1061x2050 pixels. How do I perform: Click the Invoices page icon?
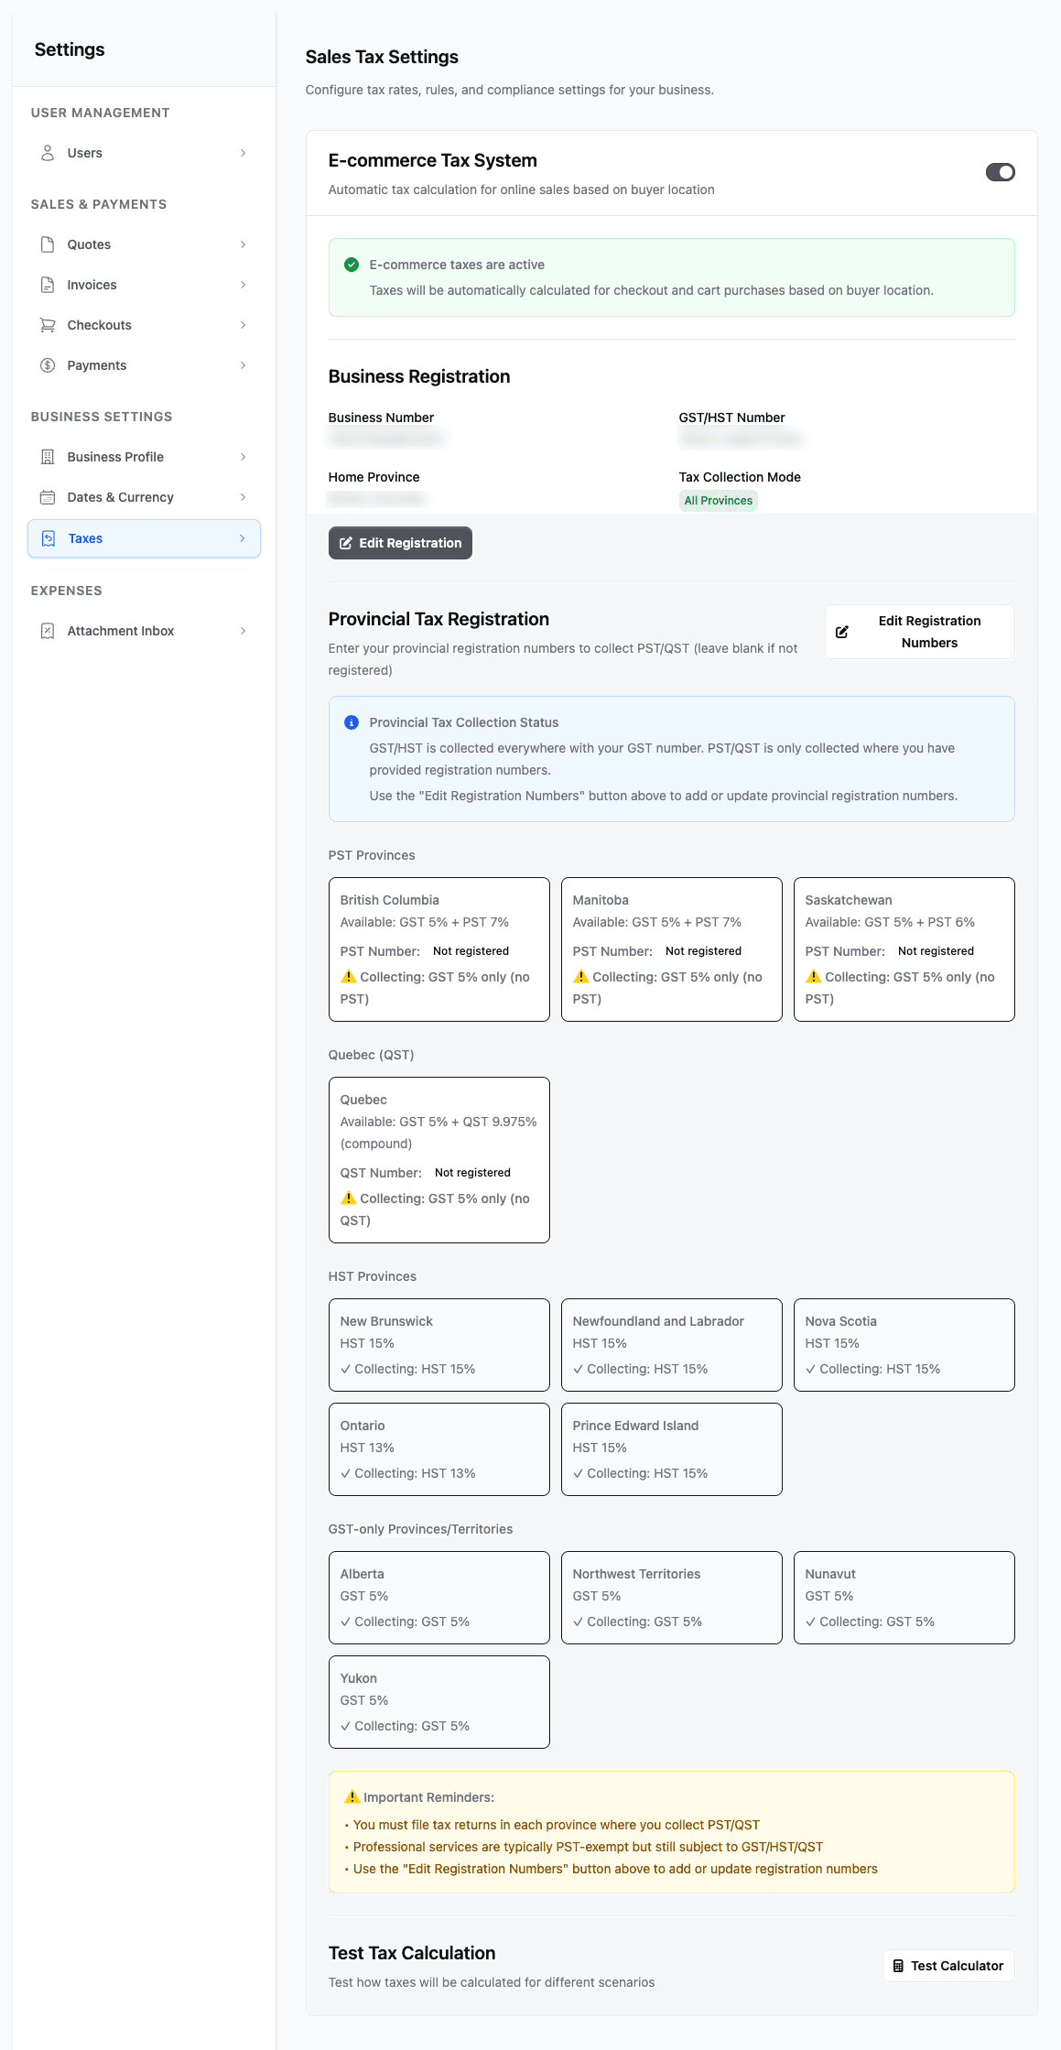point(48,285)
